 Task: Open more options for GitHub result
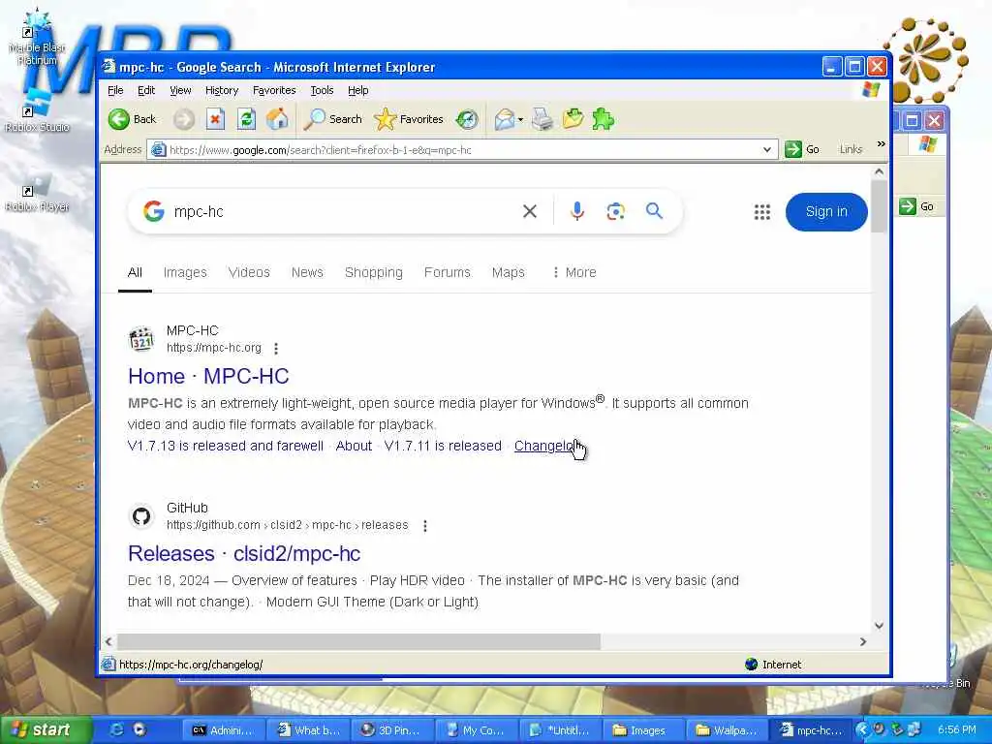point(425,526)
